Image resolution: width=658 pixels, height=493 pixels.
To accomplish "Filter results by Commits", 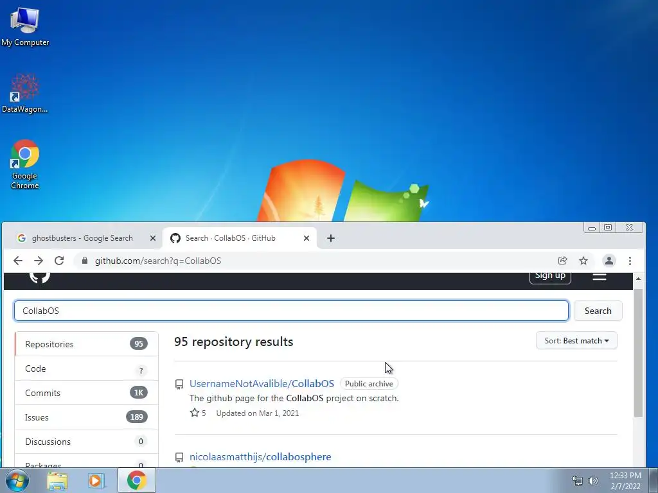I will click(x=87, y=393).
